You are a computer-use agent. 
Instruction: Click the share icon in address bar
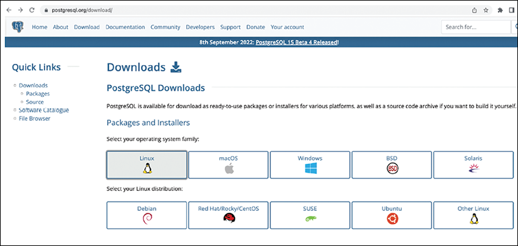[474, 10]
